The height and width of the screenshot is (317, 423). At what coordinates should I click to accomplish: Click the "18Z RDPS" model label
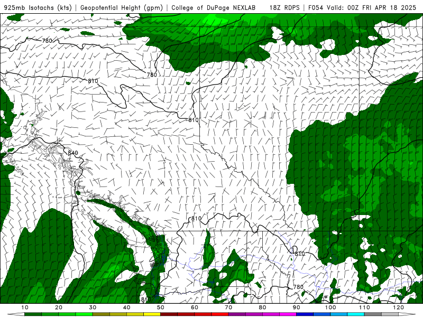coord(284,7)
